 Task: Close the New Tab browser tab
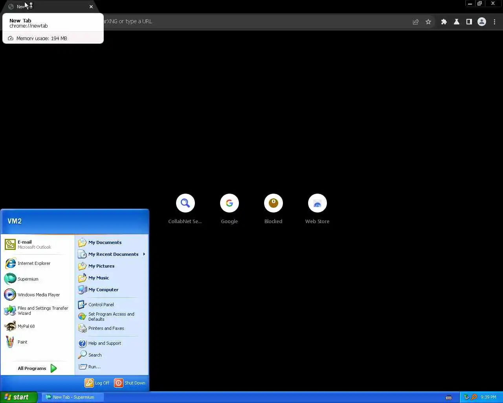pyautogui.click(x=91, y=7)
